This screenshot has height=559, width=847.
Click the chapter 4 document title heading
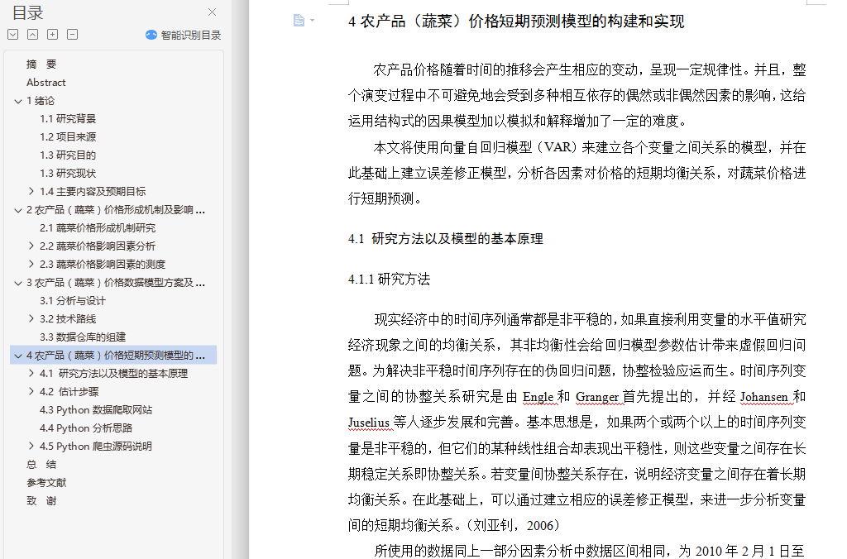516,21
